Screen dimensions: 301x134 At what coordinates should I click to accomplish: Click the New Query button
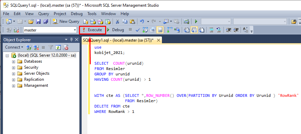pos(66,21)
